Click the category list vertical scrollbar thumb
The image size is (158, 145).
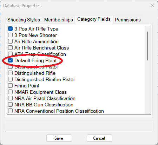click(x=147, y=46)
